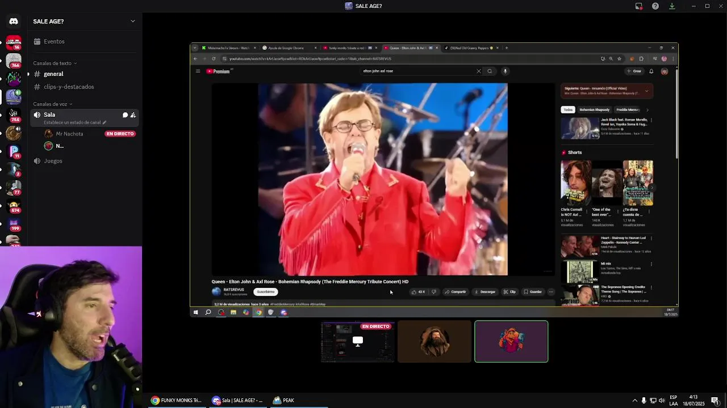Reload the page in streamed Chrome window
The height and width of the screenshot is (408, 727).
coord(214,59)
